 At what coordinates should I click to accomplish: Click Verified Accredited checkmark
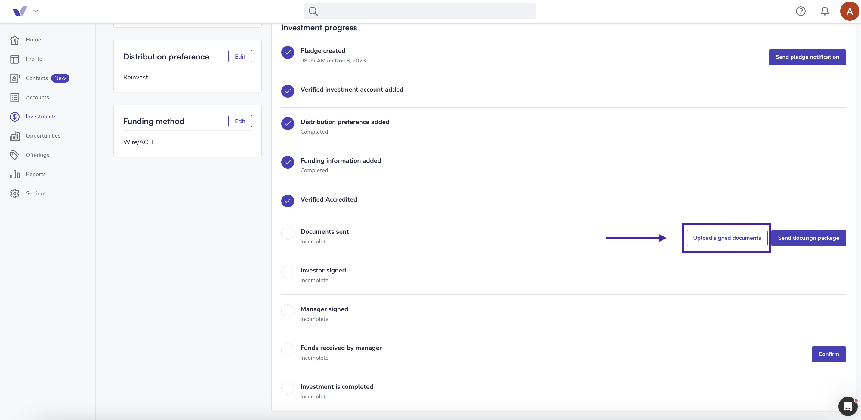point(287,201)
